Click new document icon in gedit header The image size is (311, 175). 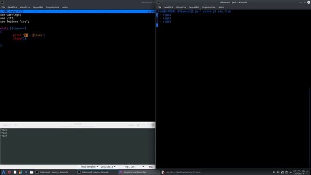click(x=16, y=125)
